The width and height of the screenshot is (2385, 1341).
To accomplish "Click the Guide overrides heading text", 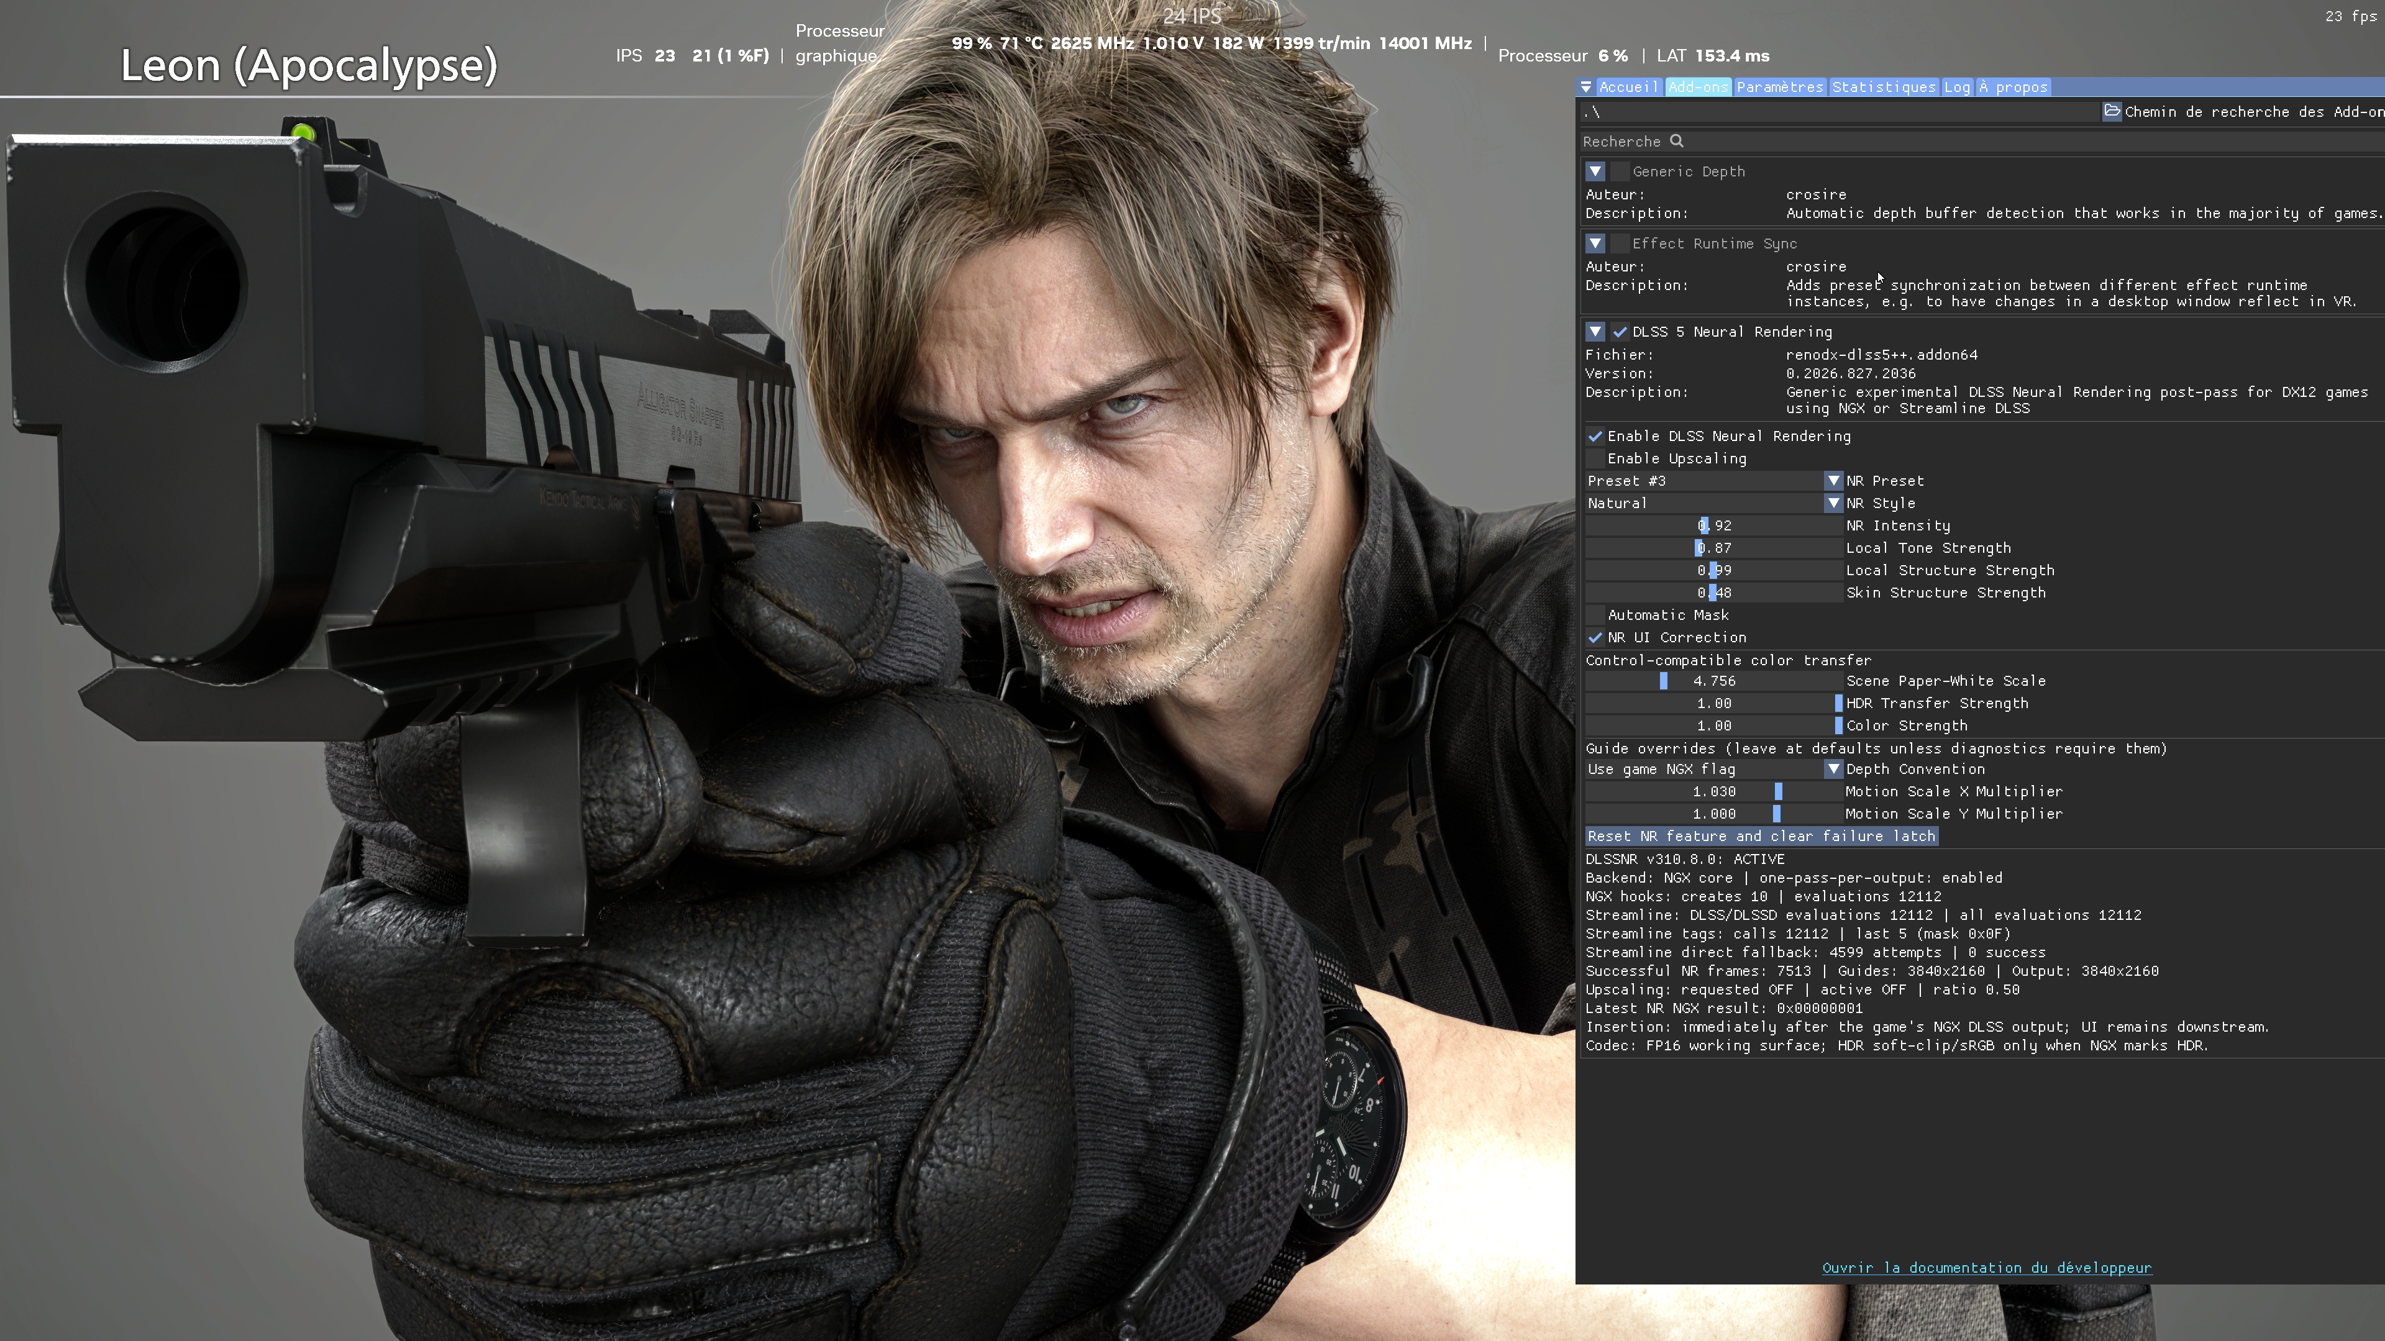I will pyautogui.click(x=1877, y=748).
